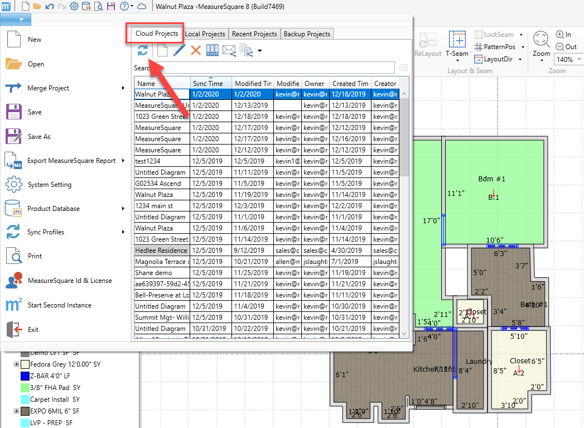Viewport: 584px width, 428px height.
Task: Click the red X delete project icon
Action: tap(195, 51)
